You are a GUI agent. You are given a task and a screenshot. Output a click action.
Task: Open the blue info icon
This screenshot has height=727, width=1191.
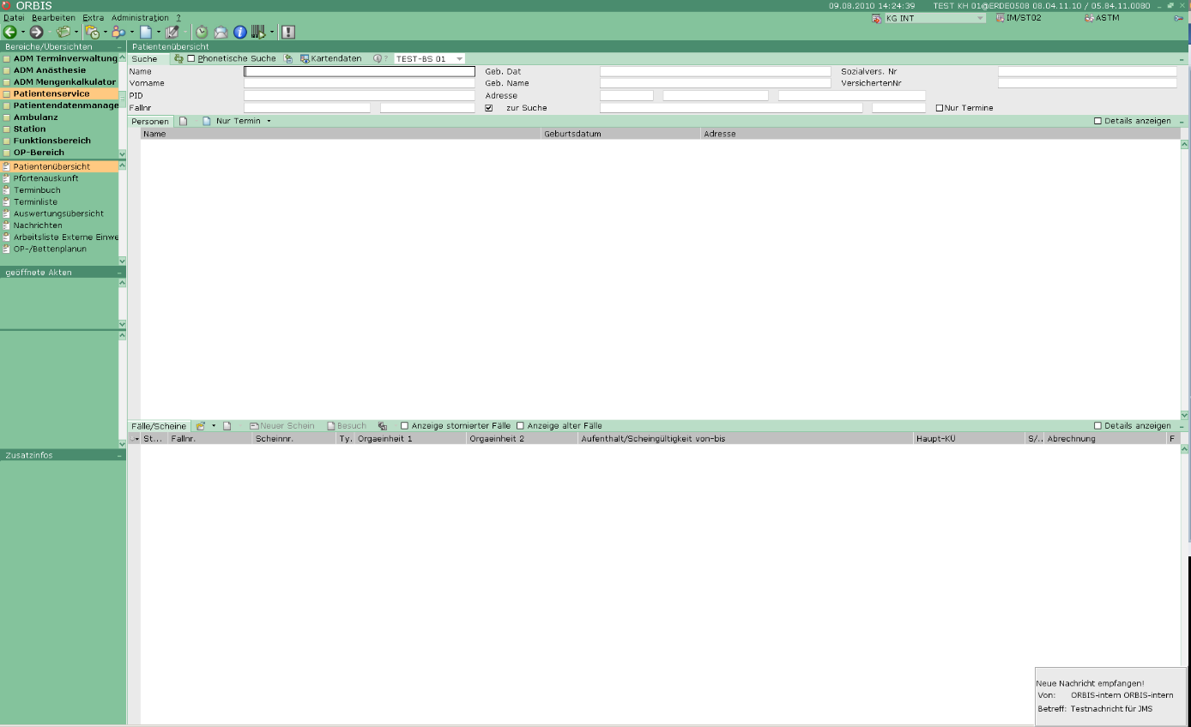(x=240, y=32)
